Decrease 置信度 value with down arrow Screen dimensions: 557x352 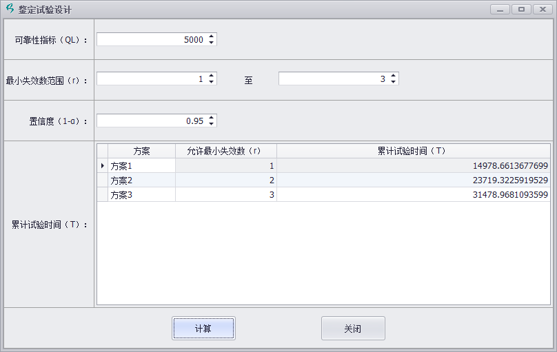tap(212, 123)
